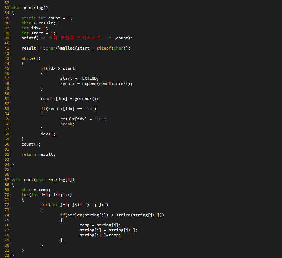Click the strlen comparison if statement

coord(112,215)
